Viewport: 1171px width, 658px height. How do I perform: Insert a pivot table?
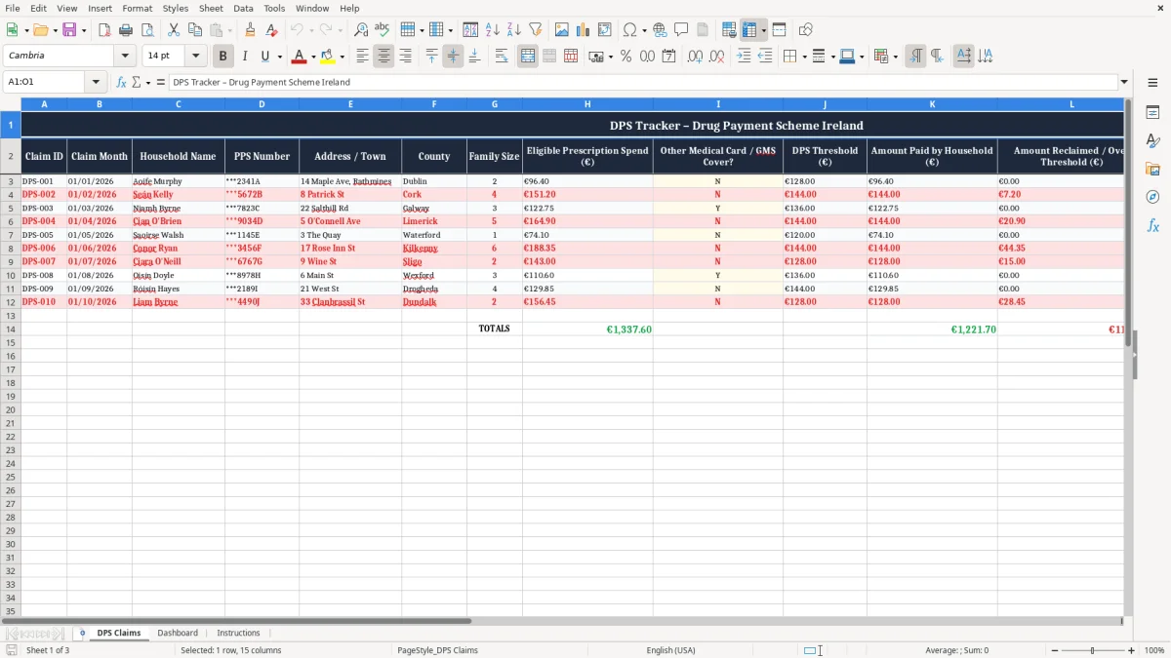pyautogui.click(x=605, y=30)
